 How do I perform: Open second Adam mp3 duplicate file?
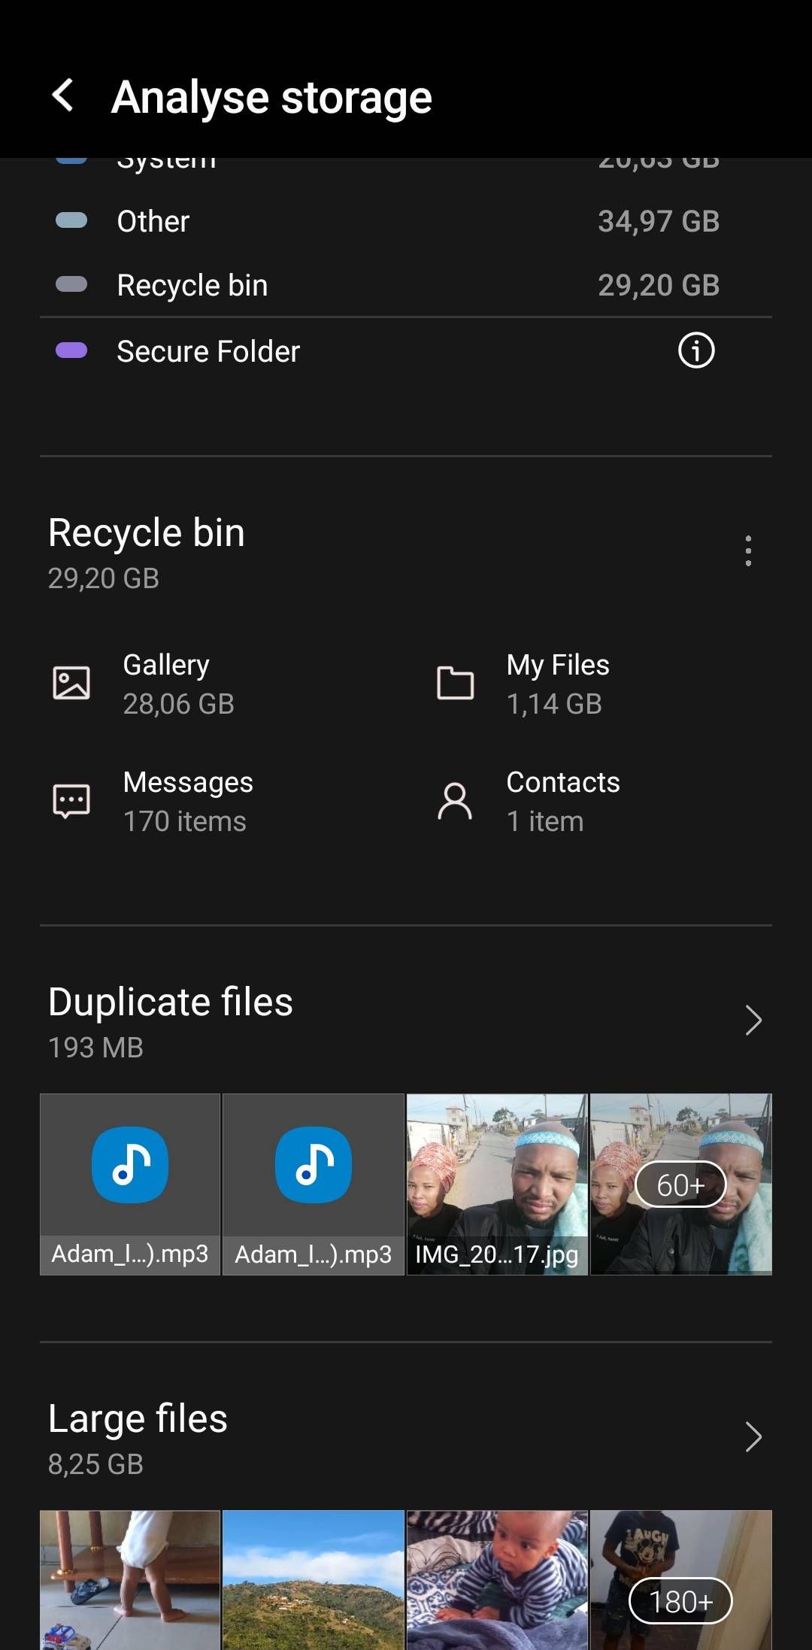point(314,1184)
